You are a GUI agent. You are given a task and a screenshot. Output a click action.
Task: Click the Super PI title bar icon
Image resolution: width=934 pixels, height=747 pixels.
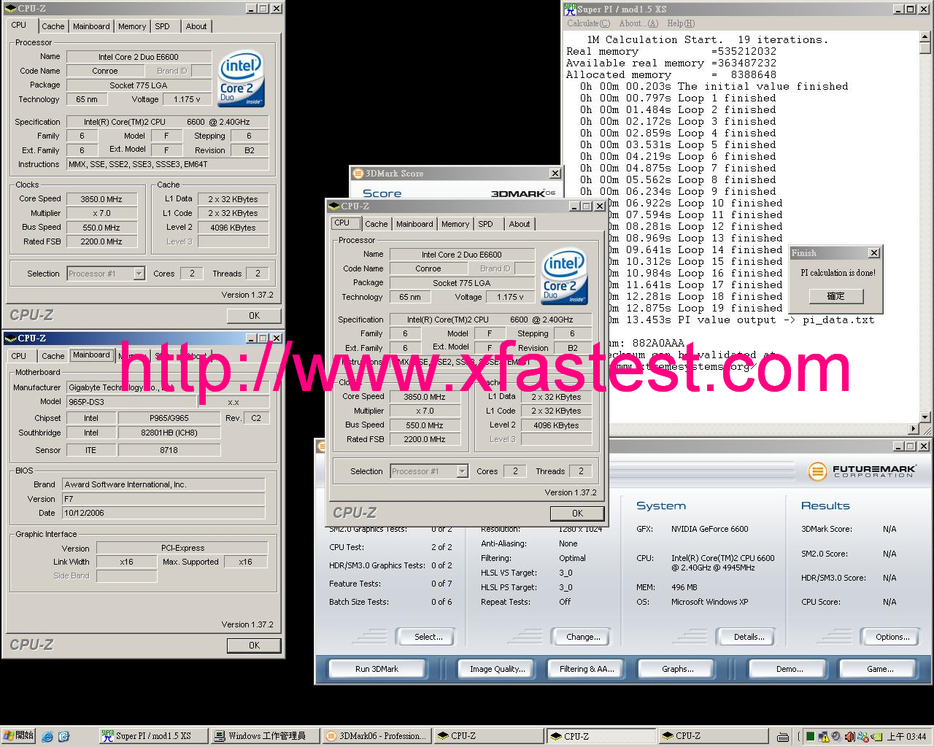click(x=570, y=9)
